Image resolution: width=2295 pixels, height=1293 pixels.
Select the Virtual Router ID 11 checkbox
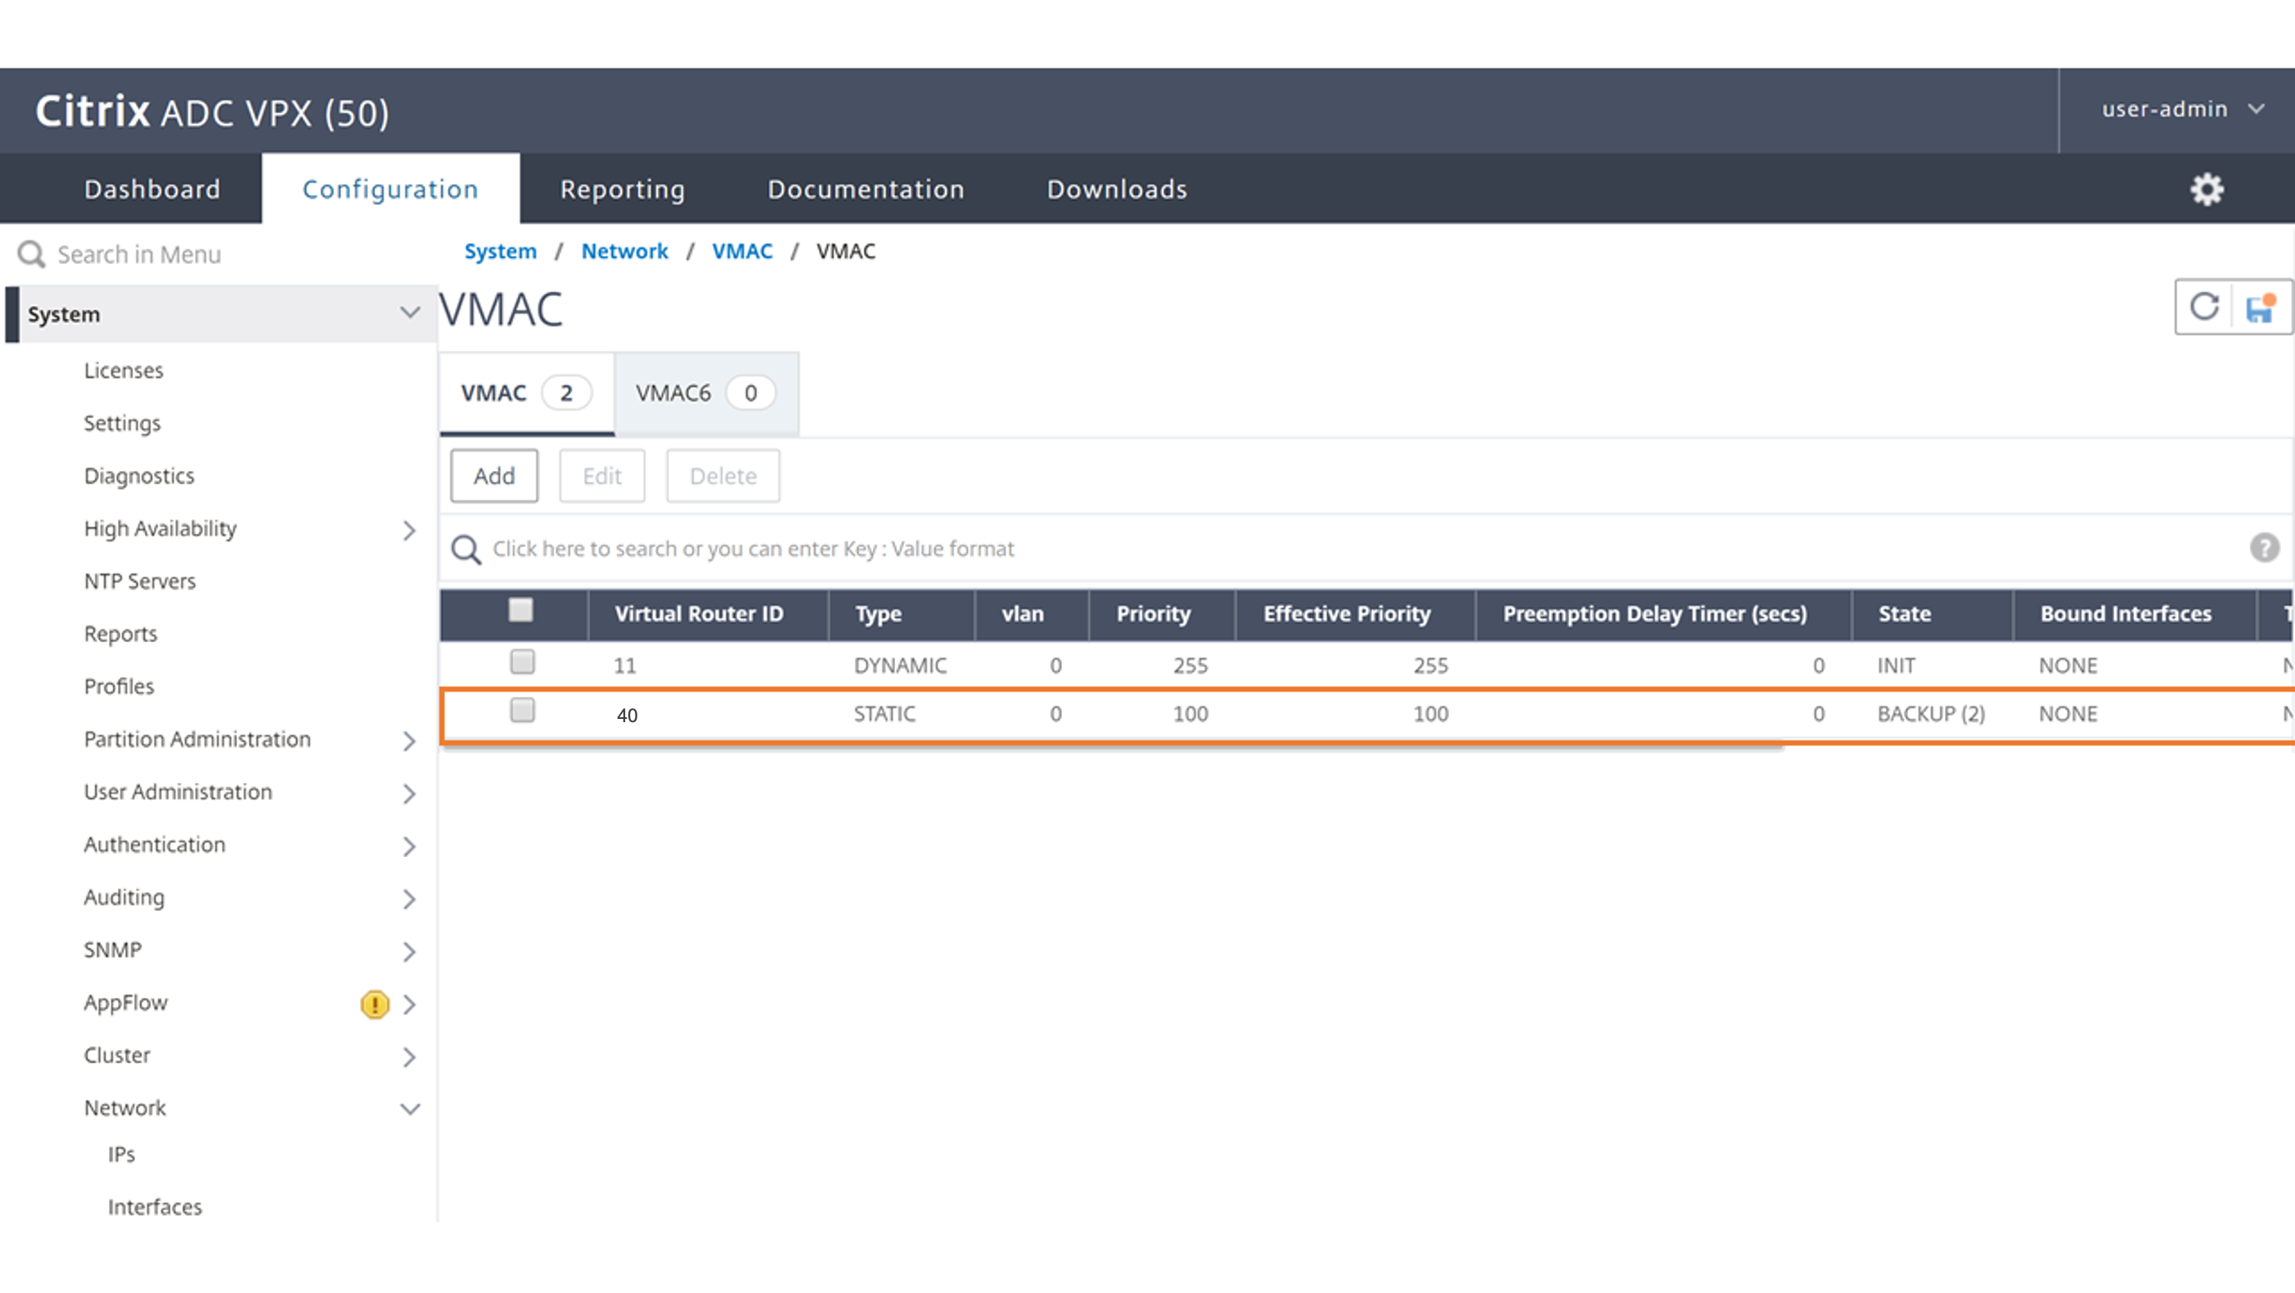522,662
